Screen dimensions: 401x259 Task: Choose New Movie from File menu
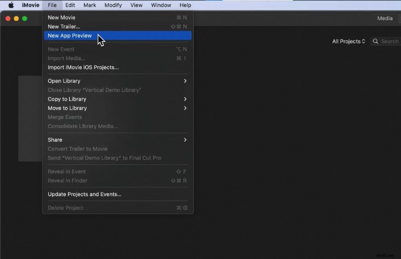(61, 17)
